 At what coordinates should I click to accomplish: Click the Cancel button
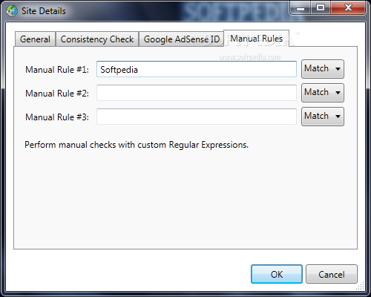(332, 274)
